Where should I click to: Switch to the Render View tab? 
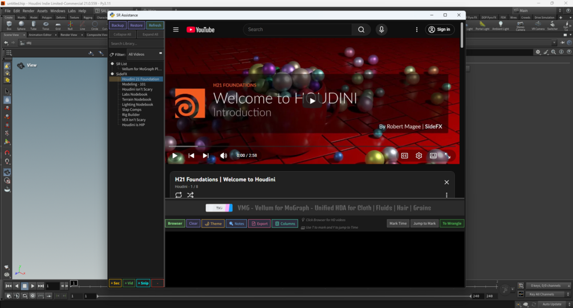click(68, 35)
